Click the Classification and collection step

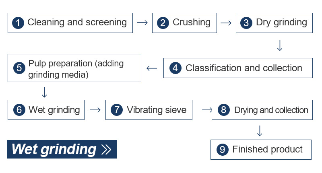click(x=244, y=68)
